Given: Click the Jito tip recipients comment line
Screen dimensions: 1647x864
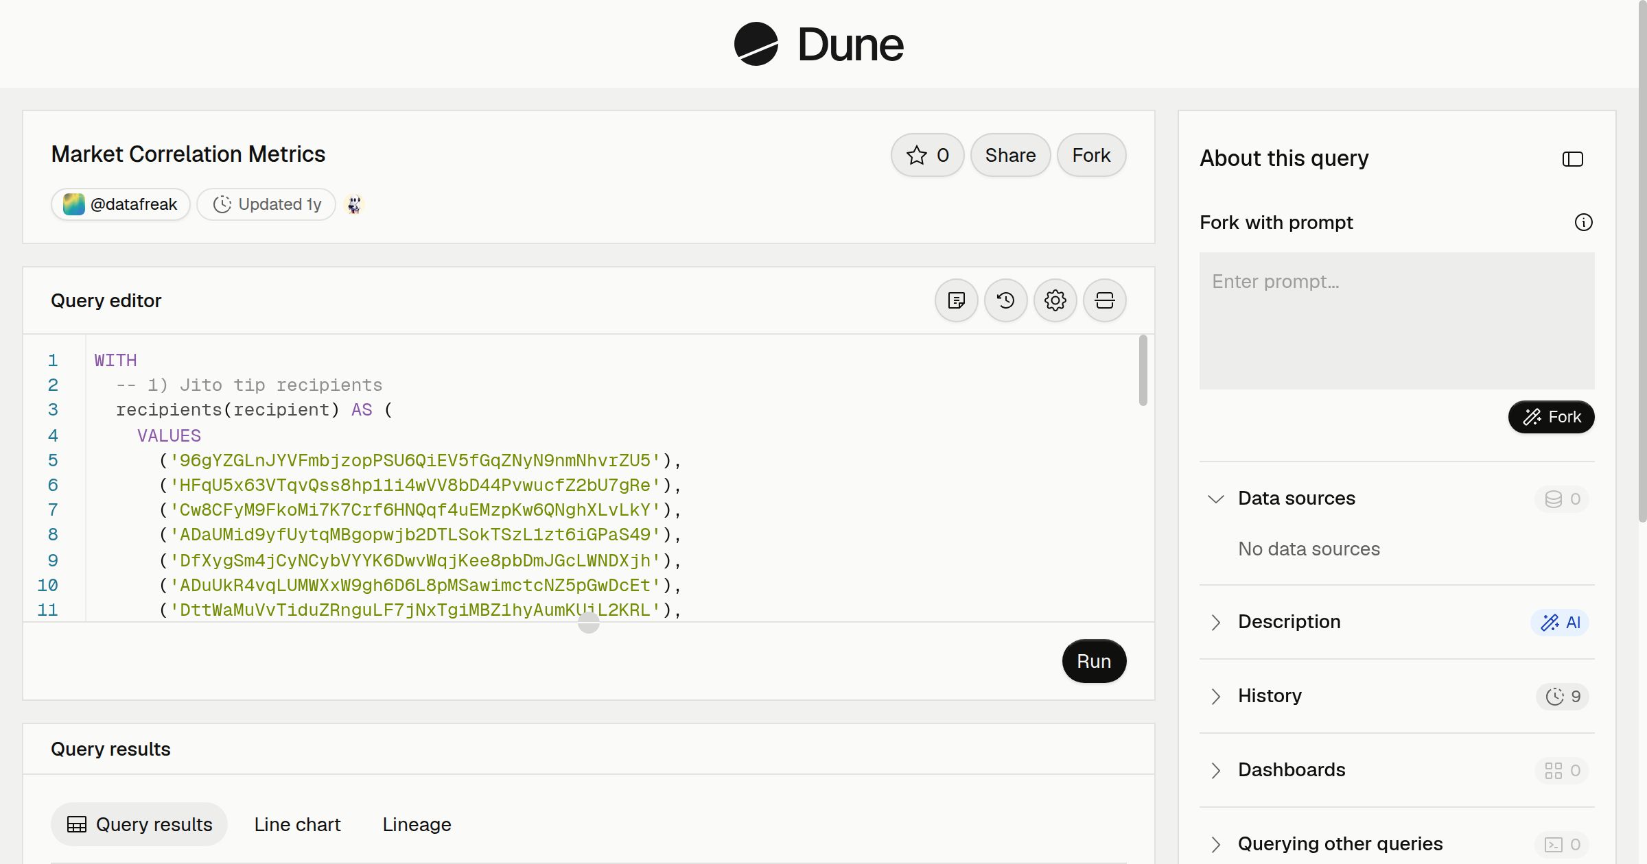Looking at the screenshot, I should [249, 385].
